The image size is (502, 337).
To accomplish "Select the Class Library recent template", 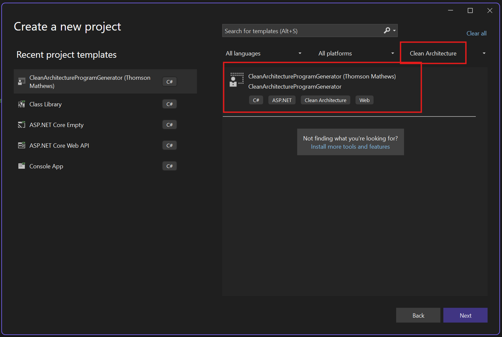I will 105,104.
